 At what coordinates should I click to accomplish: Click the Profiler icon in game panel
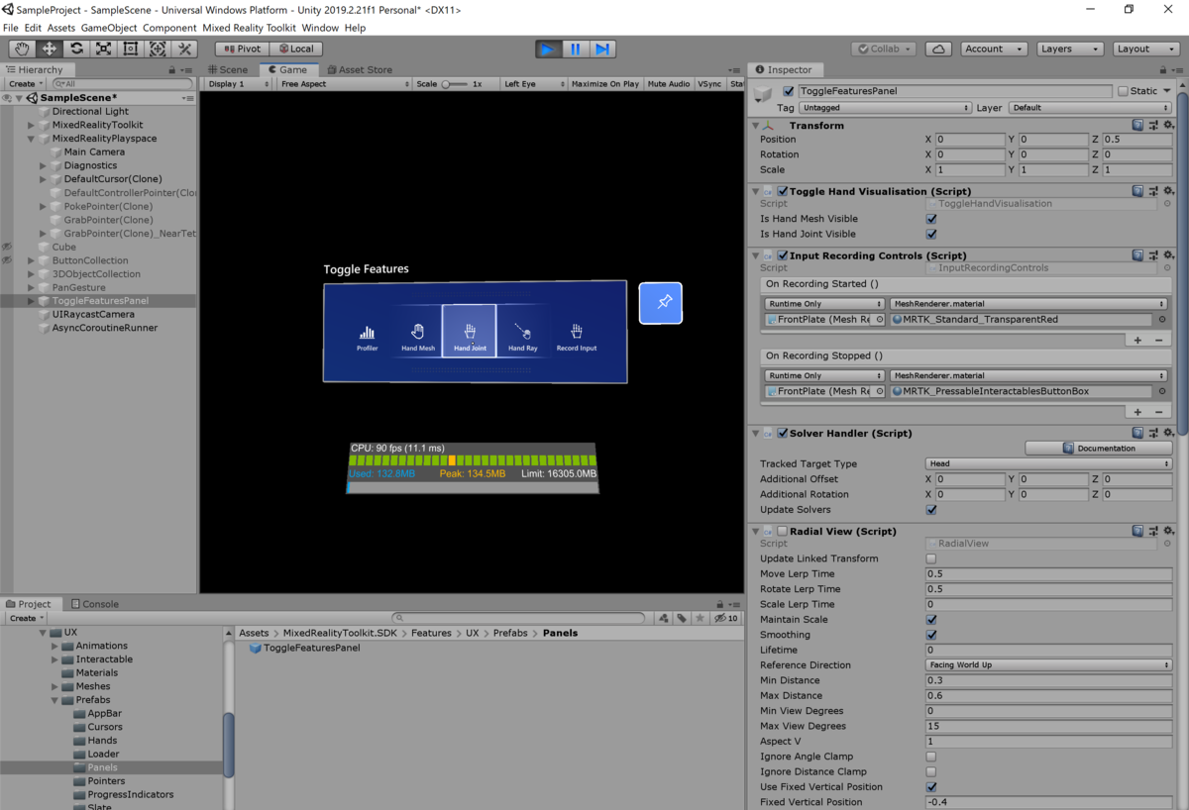click(368, 337)
